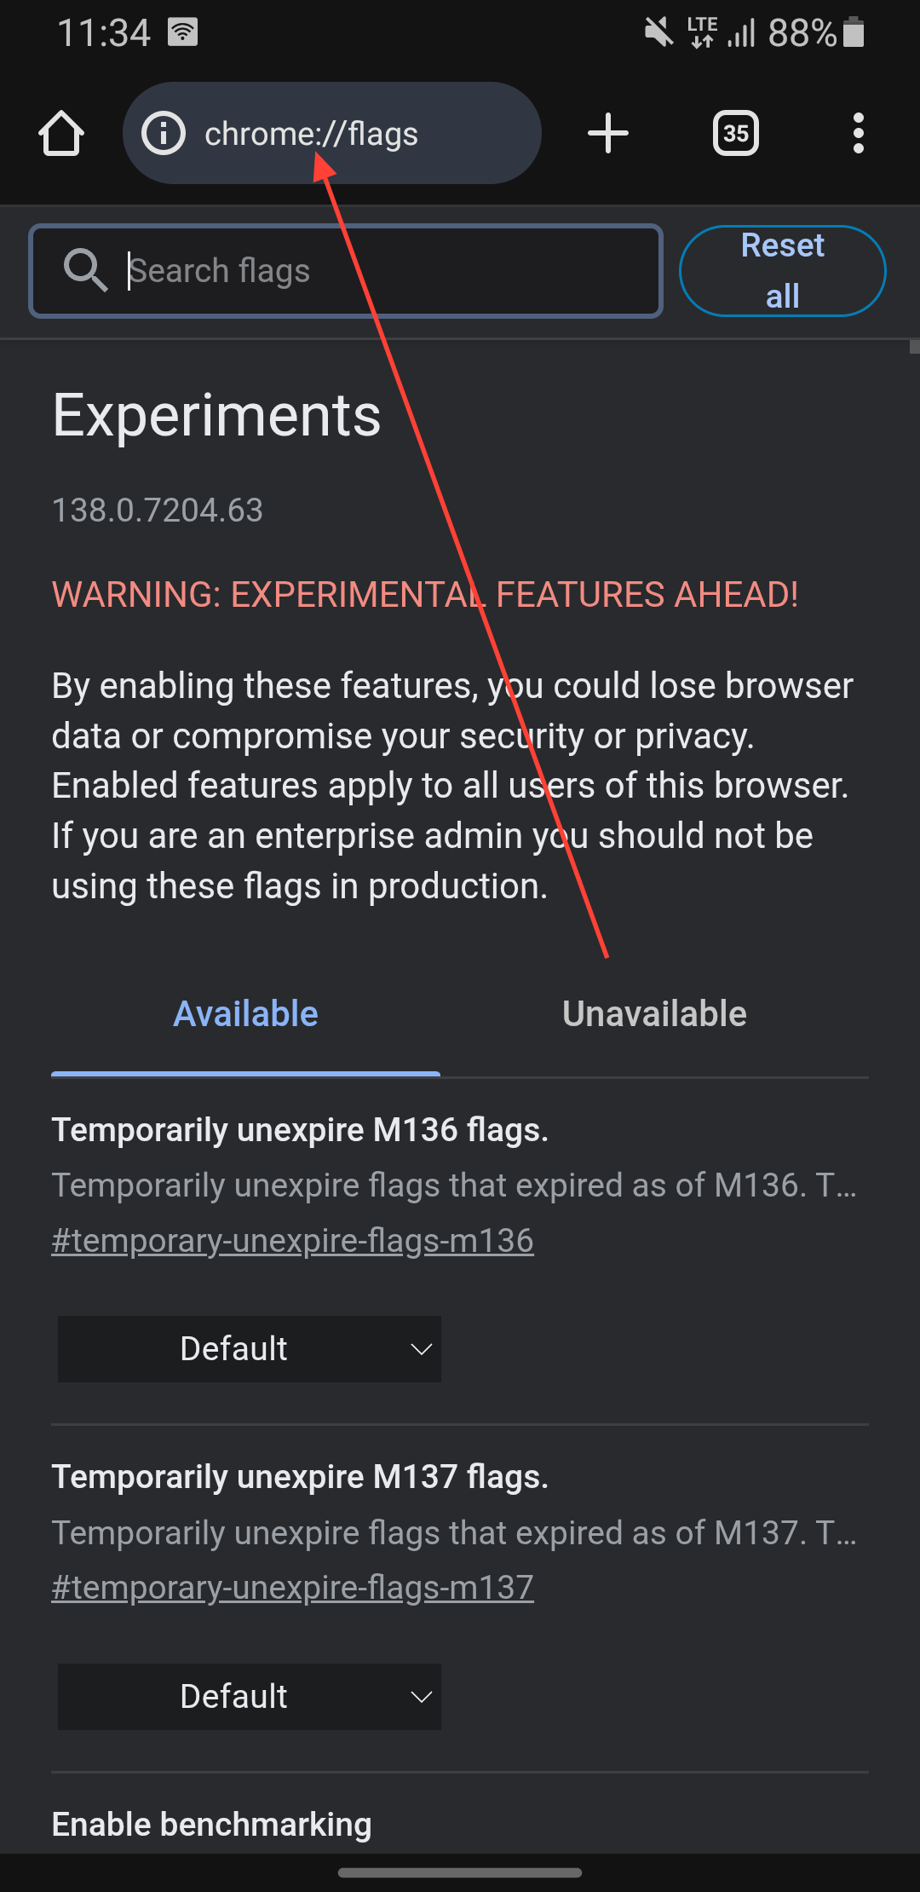Viewport: 920px width, 1892px height.
Task: Tap the Chrome home icon
Action: 62,133
